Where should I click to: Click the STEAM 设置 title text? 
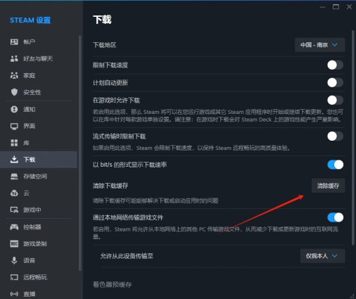[30, 20]
